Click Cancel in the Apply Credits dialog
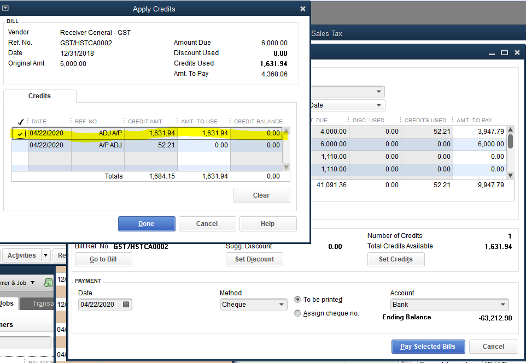 [207, 224]
